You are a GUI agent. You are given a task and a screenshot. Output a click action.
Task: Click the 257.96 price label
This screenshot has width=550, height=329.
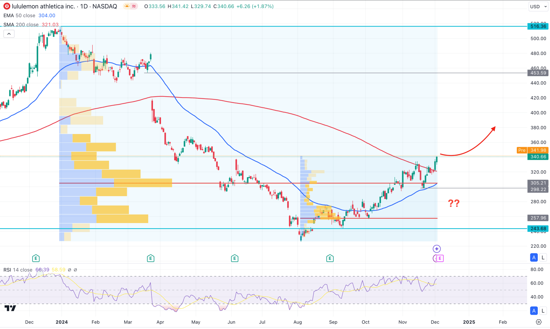pyautogui.click(x=538, y=218)
